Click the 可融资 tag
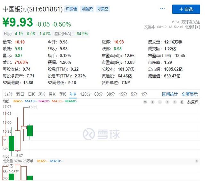 (x=87, y=9)
